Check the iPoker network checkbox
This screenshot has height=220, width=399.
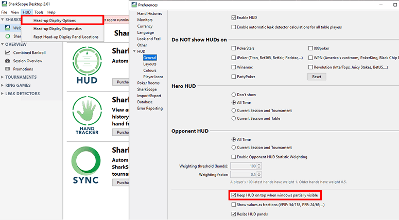(234, 58)
